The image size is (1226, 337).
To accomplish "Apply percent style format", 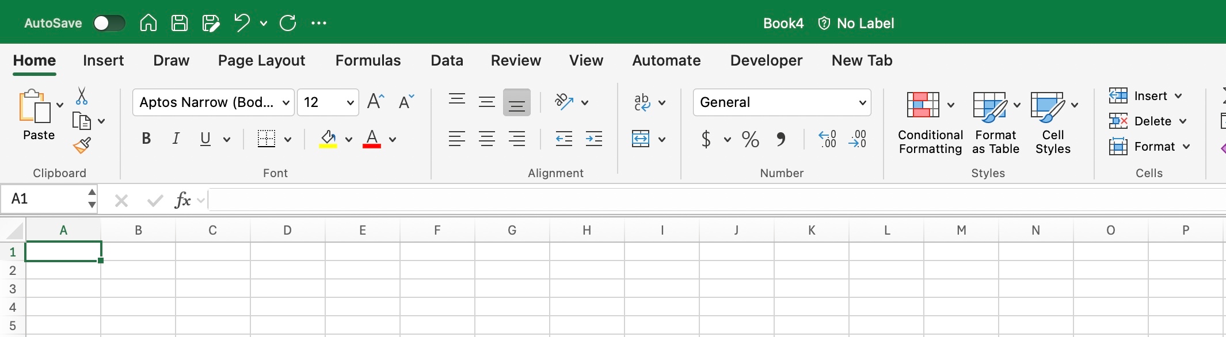I will [x=751, y=139].
